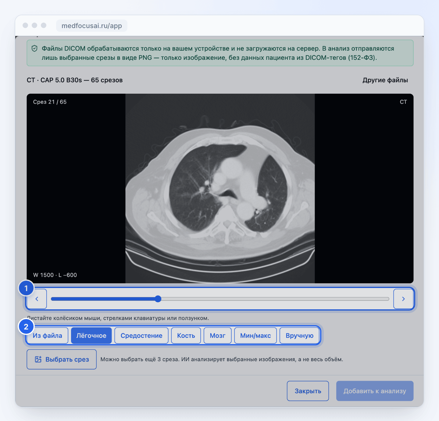Click the DICOM privacy notice text
Screen dimensions: 439x421
point(218,53)
